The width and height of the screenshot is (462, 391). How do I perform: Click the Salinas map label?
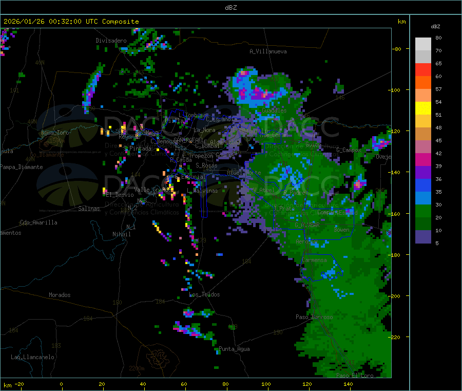pyautogui.click(x=89, y=209)
